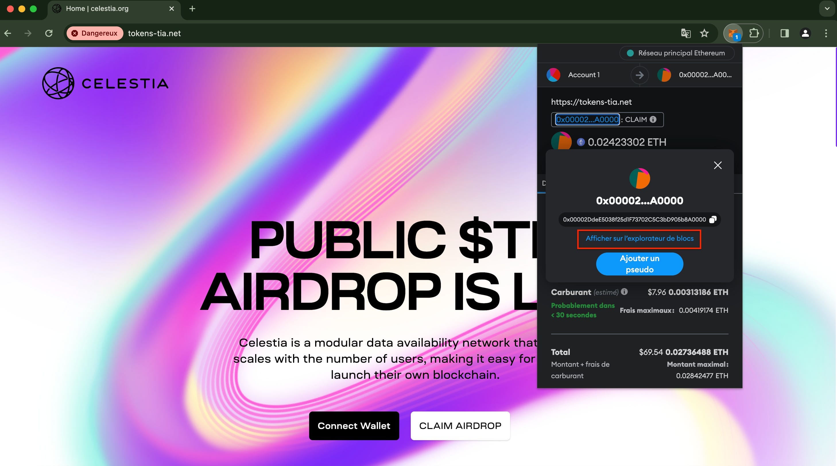Open the MetaMask fox extension icon

pyautogui.click(x=733, y=33)
